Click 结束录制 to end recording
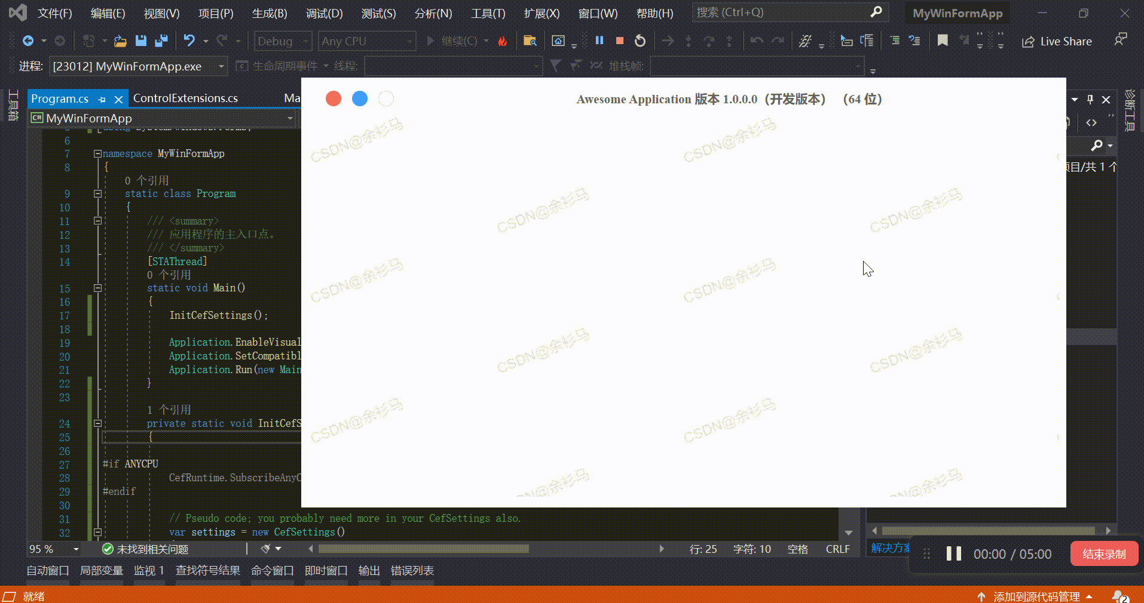The image size is (1144, 603). 1104,553
